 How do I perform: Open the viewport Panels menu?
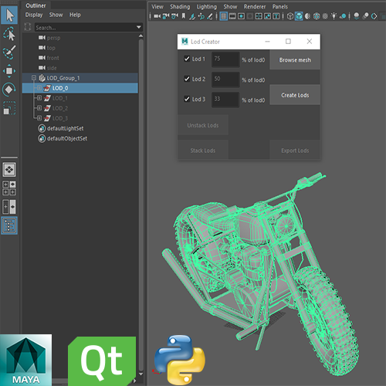click(280, 7)
